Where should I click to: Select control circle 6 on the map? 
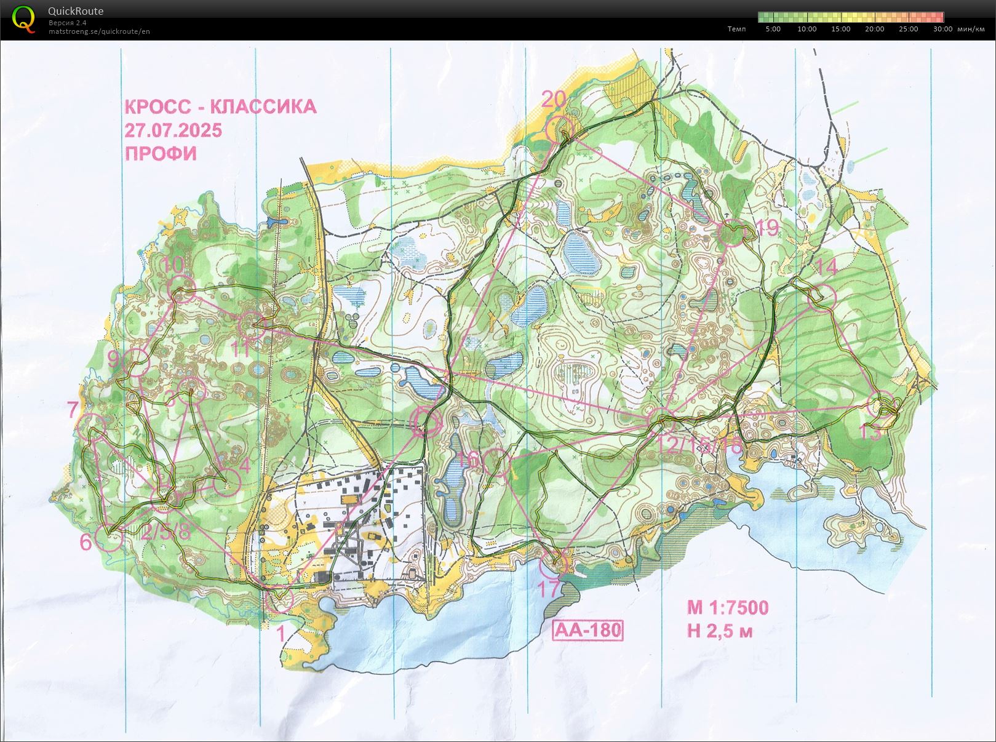pyautogui.click(x=110, y=537)
